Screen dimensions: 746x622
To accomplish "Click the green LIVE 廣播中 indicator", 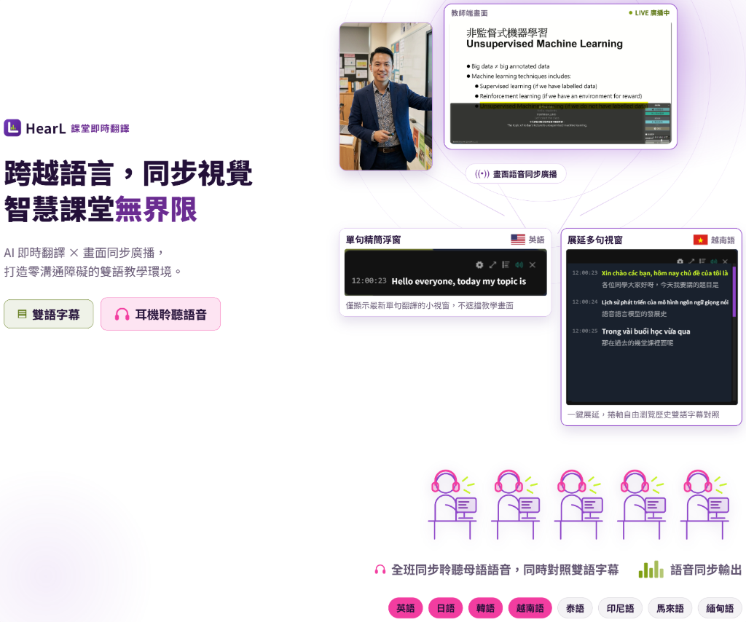I will (x=649, y=13).
